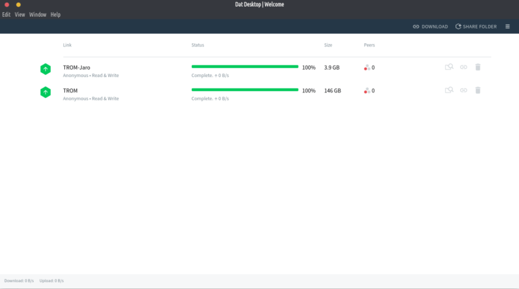Copy the share link for TROM-Jaro
The width and height of the screenshot is (519, 289).
pyautogui.click(x=464, y=68)
